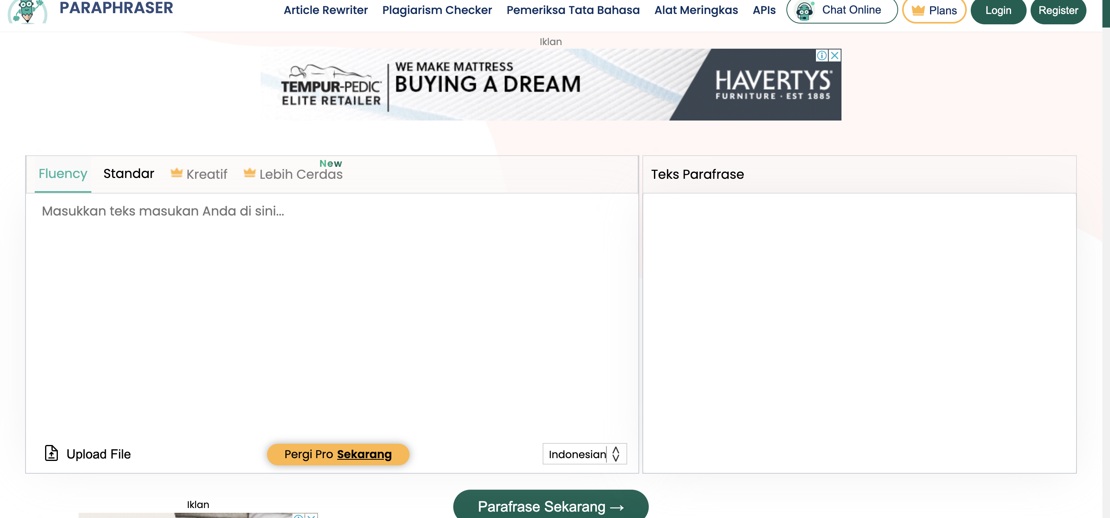Click the ad info icon on banner
This screenshot has height=518, width=1110.
(x=822, y=55)
